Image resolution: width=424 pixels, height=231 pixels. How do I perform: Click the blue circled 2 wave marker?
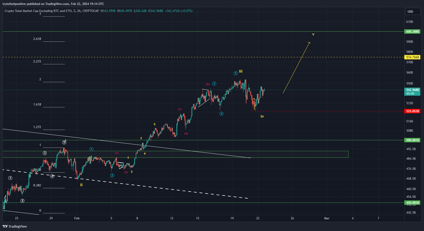pyautogui.click(x=112, y=175)
